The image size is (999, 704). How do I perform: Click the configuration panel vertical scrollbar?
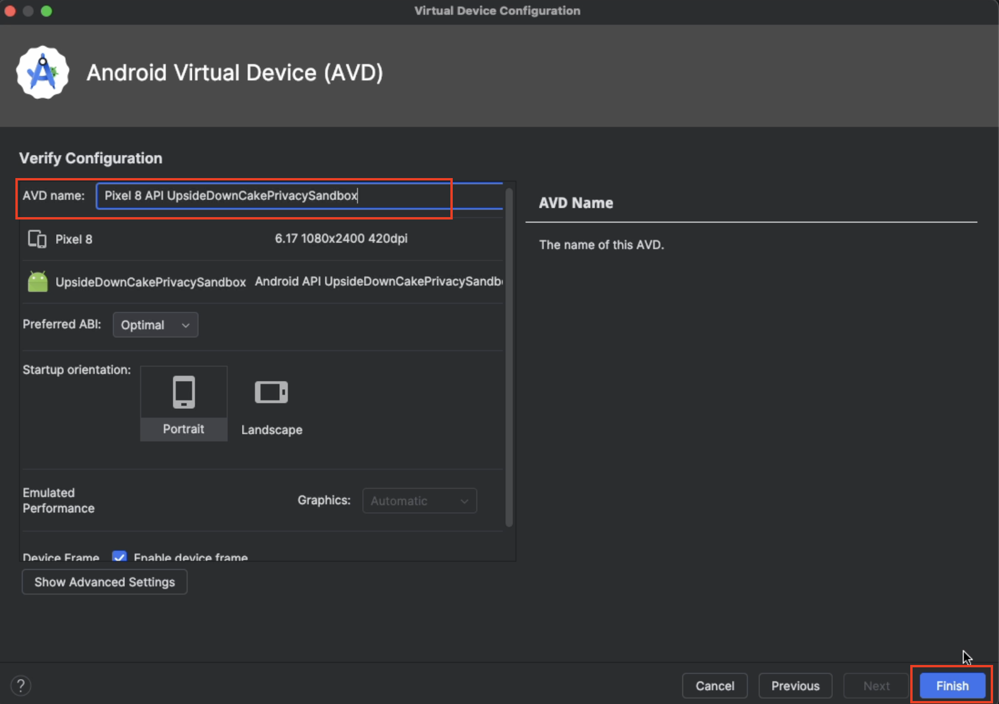[x=509, y=357]
